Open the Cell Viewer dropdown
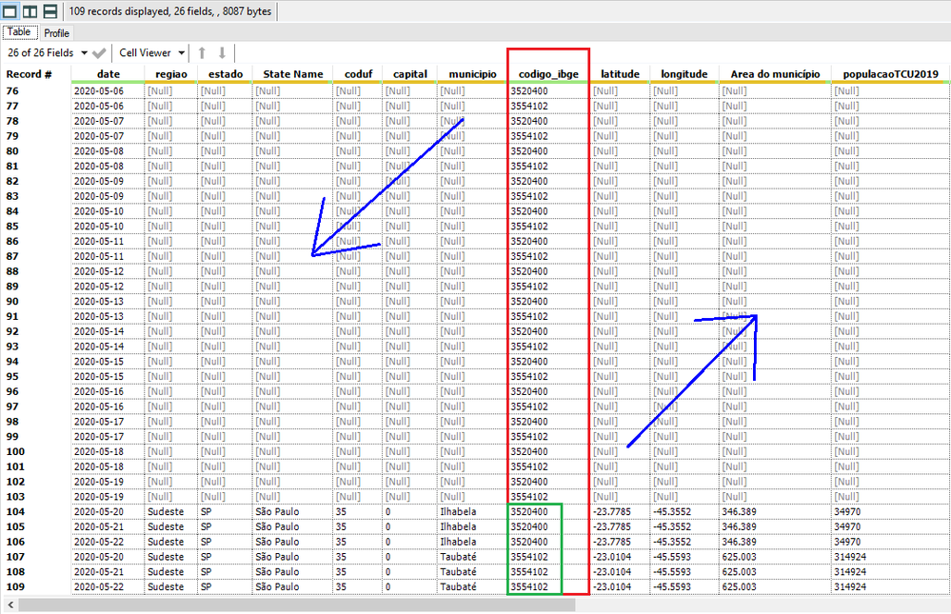951x614 pixels. pyautogui.click(x=151, y=53)
